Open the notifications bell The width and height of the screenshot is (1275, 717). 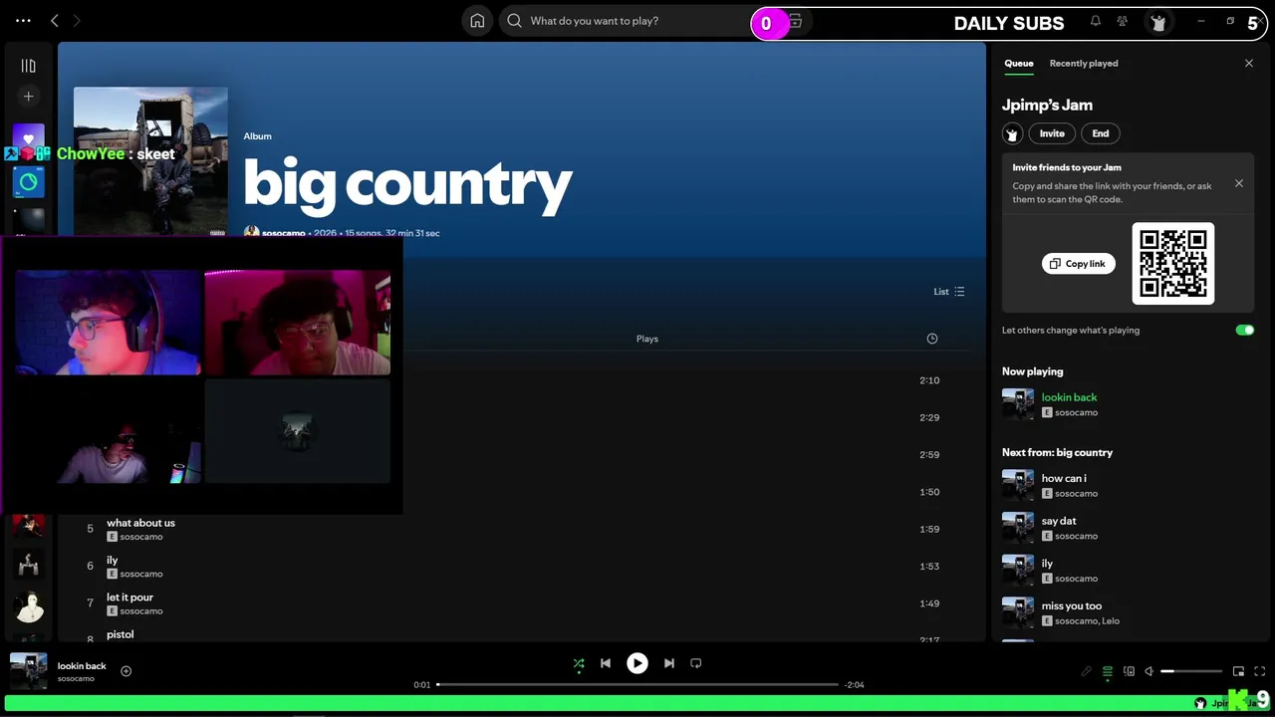[1096, 21]
